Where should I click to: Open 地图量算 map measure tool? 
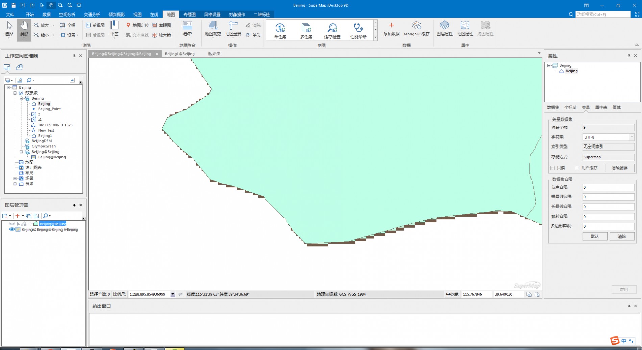[x=233, y=29]
